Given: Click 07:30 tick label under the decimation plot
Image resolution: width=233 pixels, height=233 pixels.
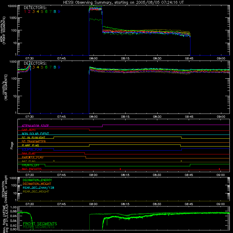Looking at the screenshot, I should point(30,204).
